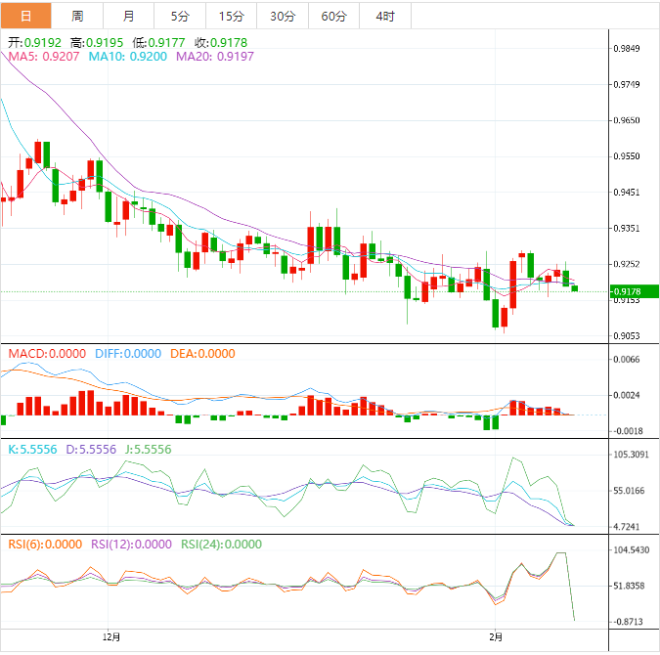Select the DEA value label
The height and width of the screenshot is (655, 660).
(204, 354)
